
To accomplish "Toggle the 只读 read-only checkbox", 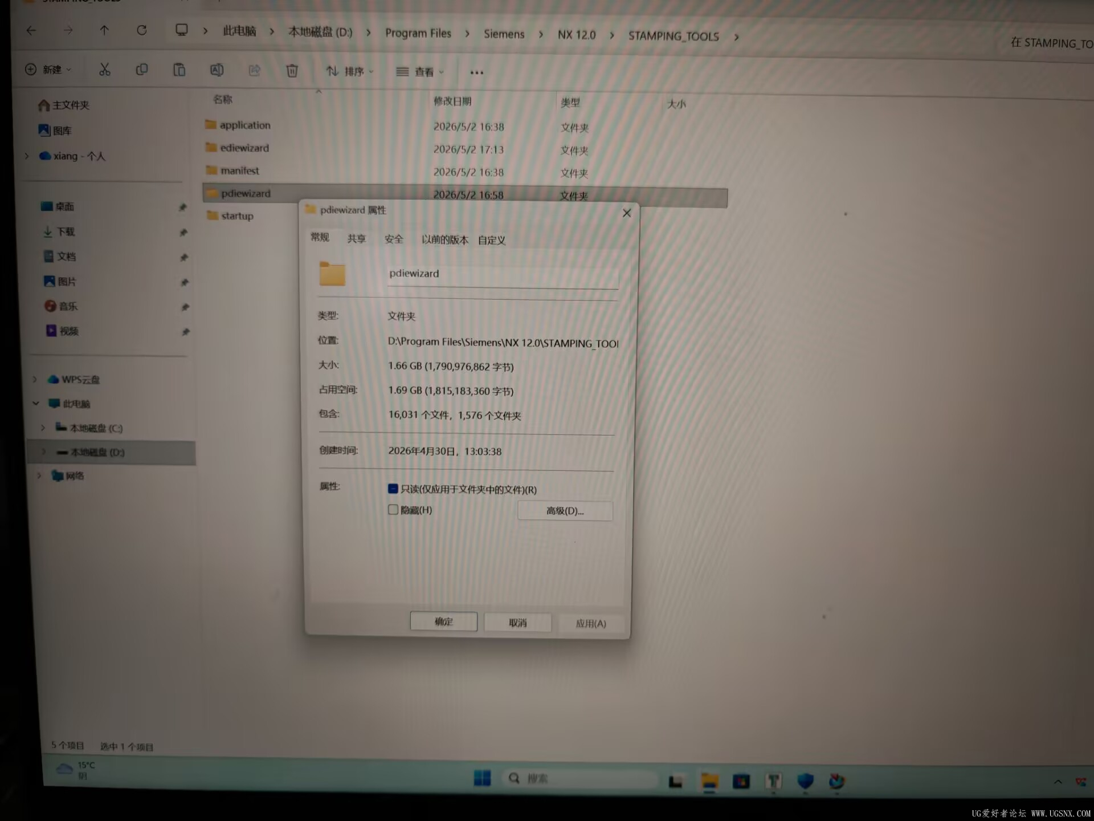I will pos(393,489).
